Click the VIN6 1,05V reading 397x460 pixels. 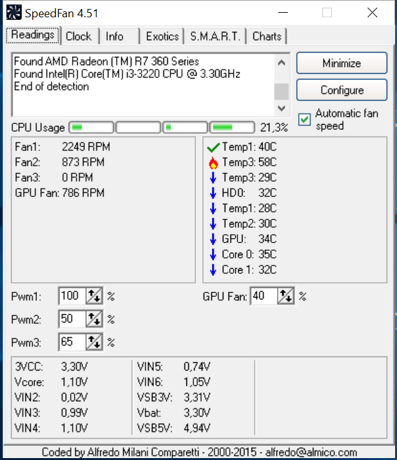[x=174, y=382]
